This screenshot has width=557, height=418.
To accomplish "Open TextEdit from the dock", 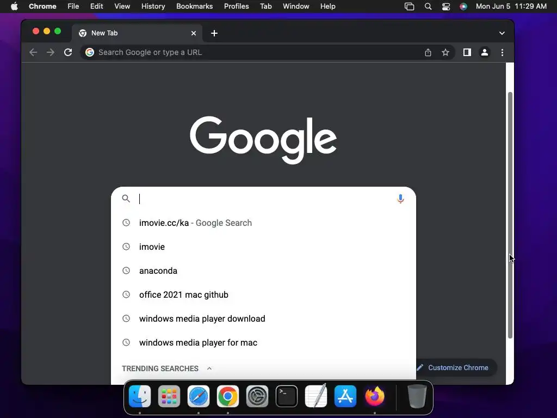I will click(x=316, y=396).
